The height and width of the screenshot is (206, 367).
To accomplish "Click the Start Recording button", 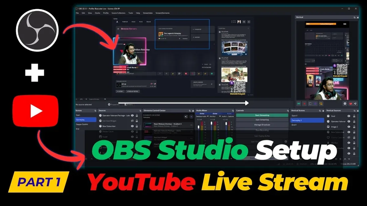I will tap(262, 130).
